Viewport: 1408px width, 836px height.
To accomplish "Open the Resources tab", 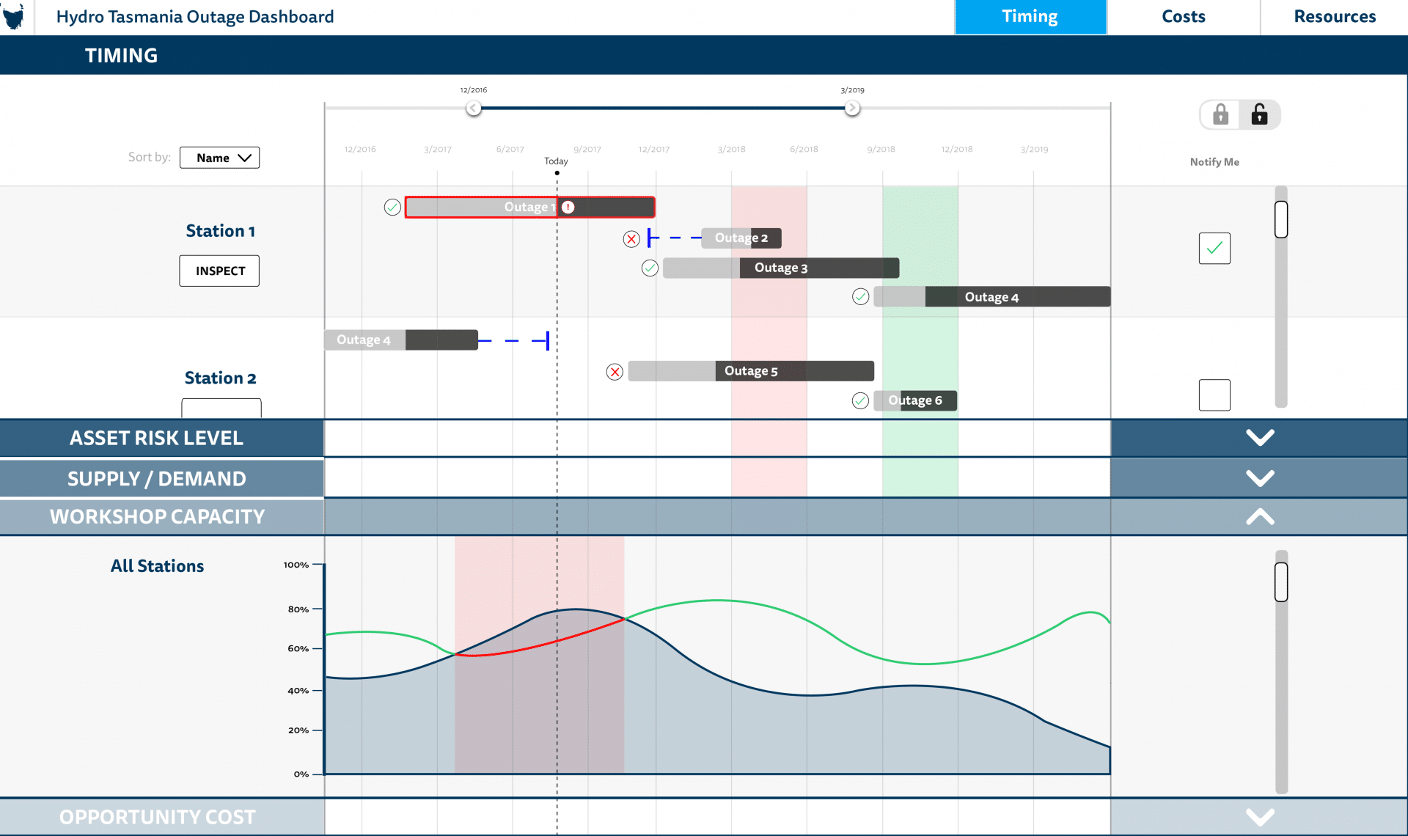I will [x=1335, y=16].
